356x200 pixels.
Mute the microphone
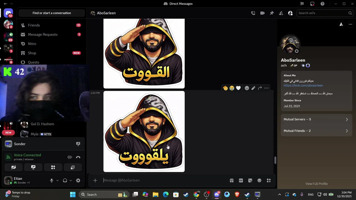[x=51, y=181]
